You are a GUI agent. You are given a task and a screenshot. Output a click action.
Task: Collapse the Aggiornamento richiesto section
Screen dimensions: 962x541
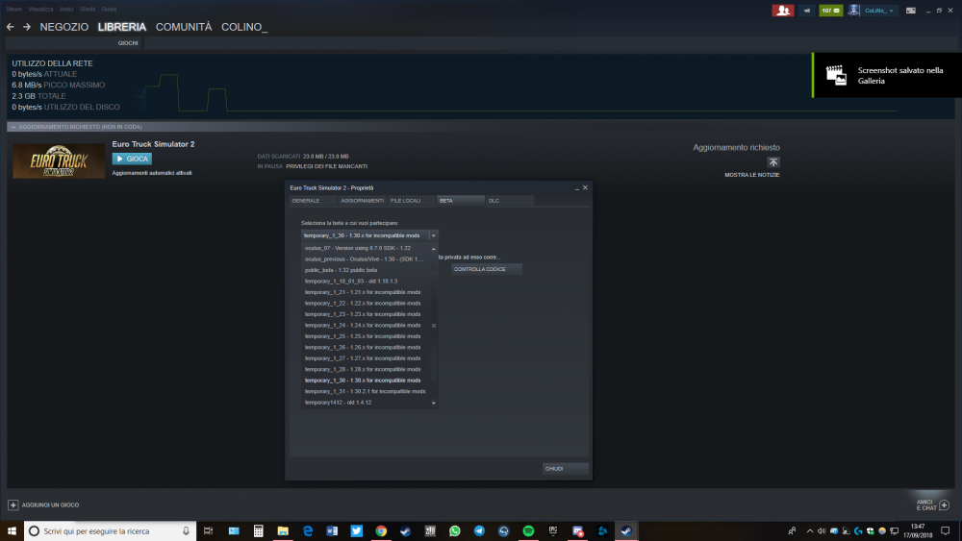pyautogui.click(x=13, y=127)
